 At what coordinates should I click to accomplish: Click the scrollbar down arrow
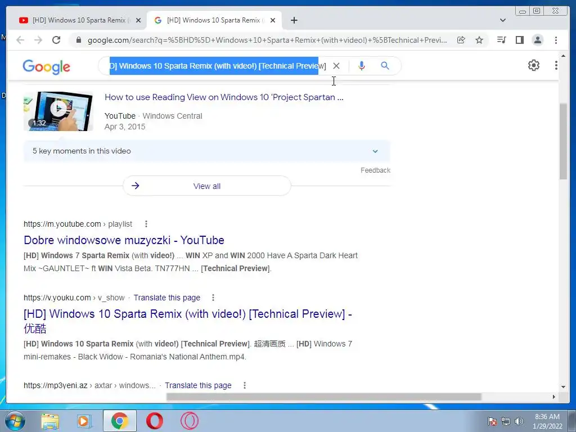[563, 386]
